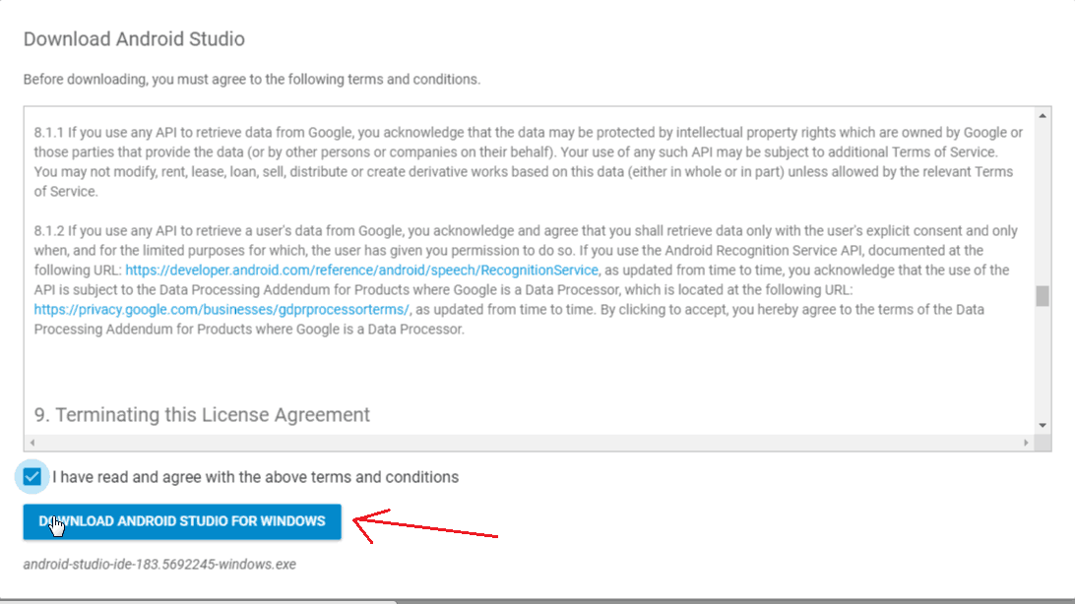Click the paragraph starting with 8.1.1
1075x604 pixels.
point(529,161)
